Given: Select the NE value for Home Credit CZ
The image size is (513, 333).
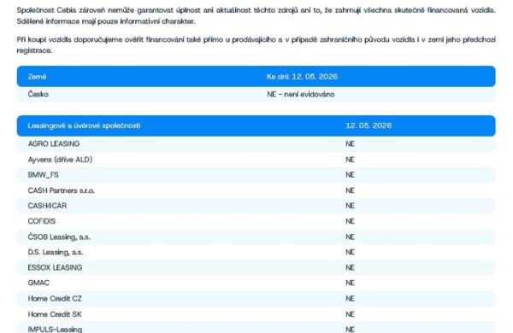Looking at the screenshot, I should (350, 299).
